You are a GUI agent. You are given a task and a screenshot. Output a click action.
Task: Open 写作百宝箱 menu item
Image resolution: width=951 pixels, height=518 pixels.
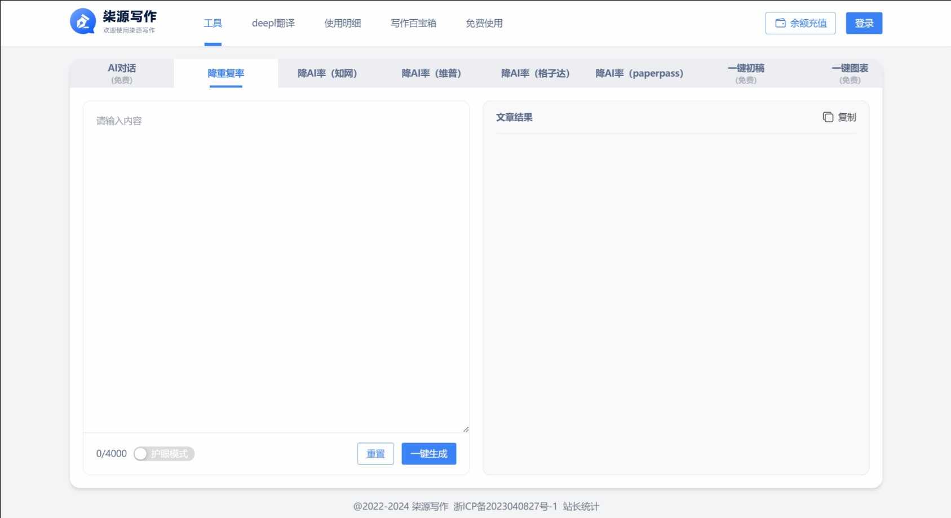click(413, 23)
